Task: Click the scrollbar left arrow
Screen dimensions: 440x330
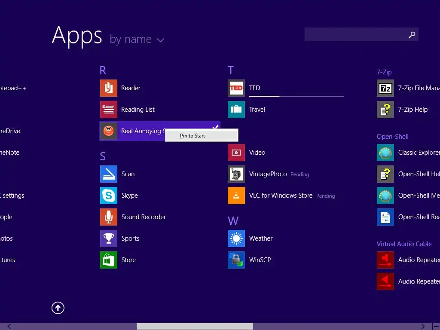Action: (x=9, y=327)
